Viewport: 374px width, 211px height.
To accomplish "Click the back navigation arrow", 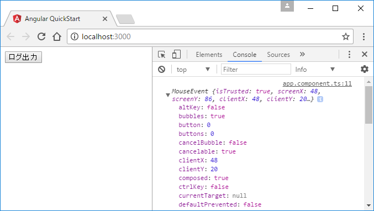I will tap(10, 36).
